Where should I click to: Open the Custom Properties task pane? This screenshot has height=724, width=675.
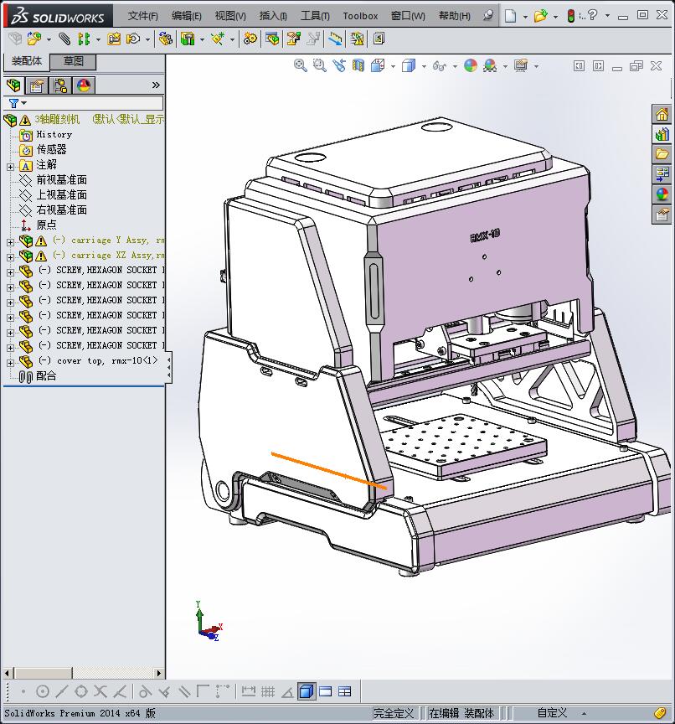click(662, 215)
